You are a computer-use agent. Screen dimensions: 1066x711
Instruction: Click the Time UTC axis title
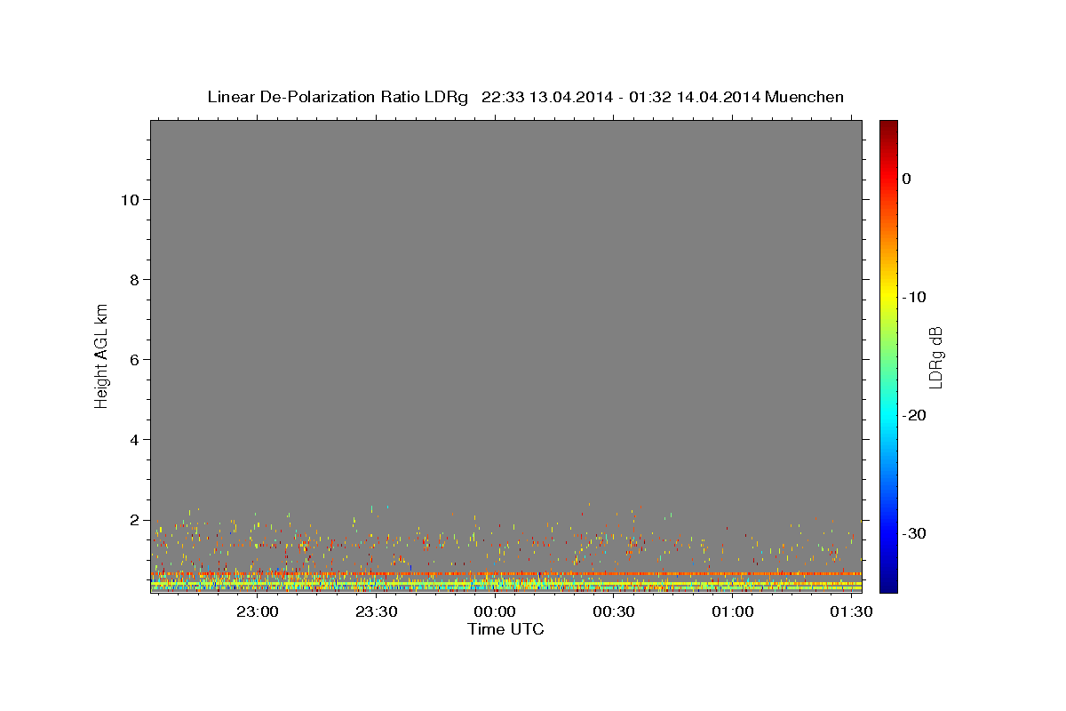click(x=505, y=629)
